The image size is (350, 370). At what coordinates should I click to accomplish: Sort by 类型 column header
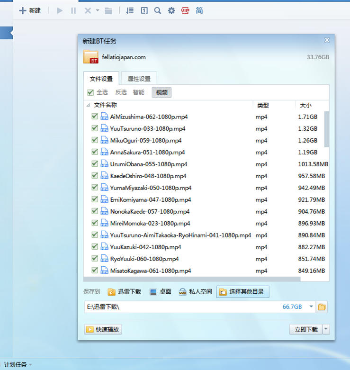263,105
